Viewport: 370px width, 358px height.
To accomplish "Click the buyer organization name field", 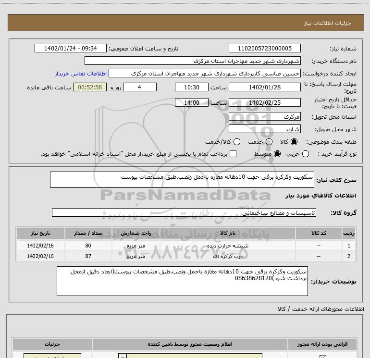I will click(193, 61).
